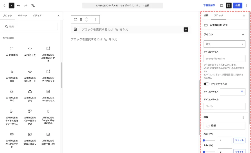Insert the AFFINGER 記事一覧 (ID) block

tap(48, 139)
